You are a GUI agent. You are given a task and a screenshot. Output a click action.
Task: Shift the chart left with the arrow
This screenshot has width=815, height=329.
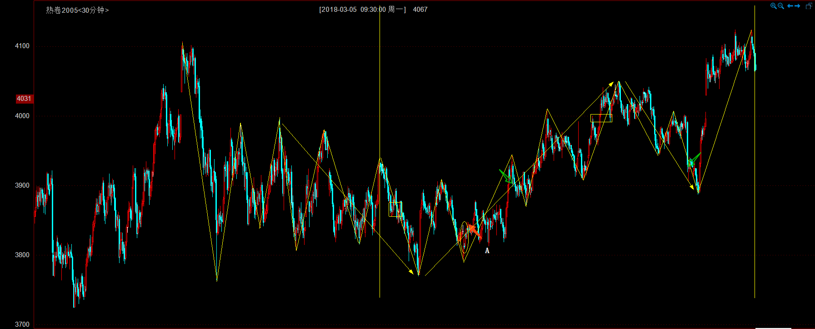(790, 6)
